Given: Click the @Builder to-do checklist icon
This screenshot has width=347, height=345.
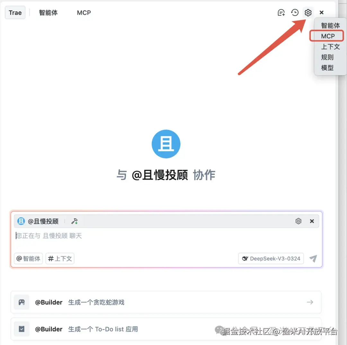Looking at the screenshot, I should click(x=21, y=329).
